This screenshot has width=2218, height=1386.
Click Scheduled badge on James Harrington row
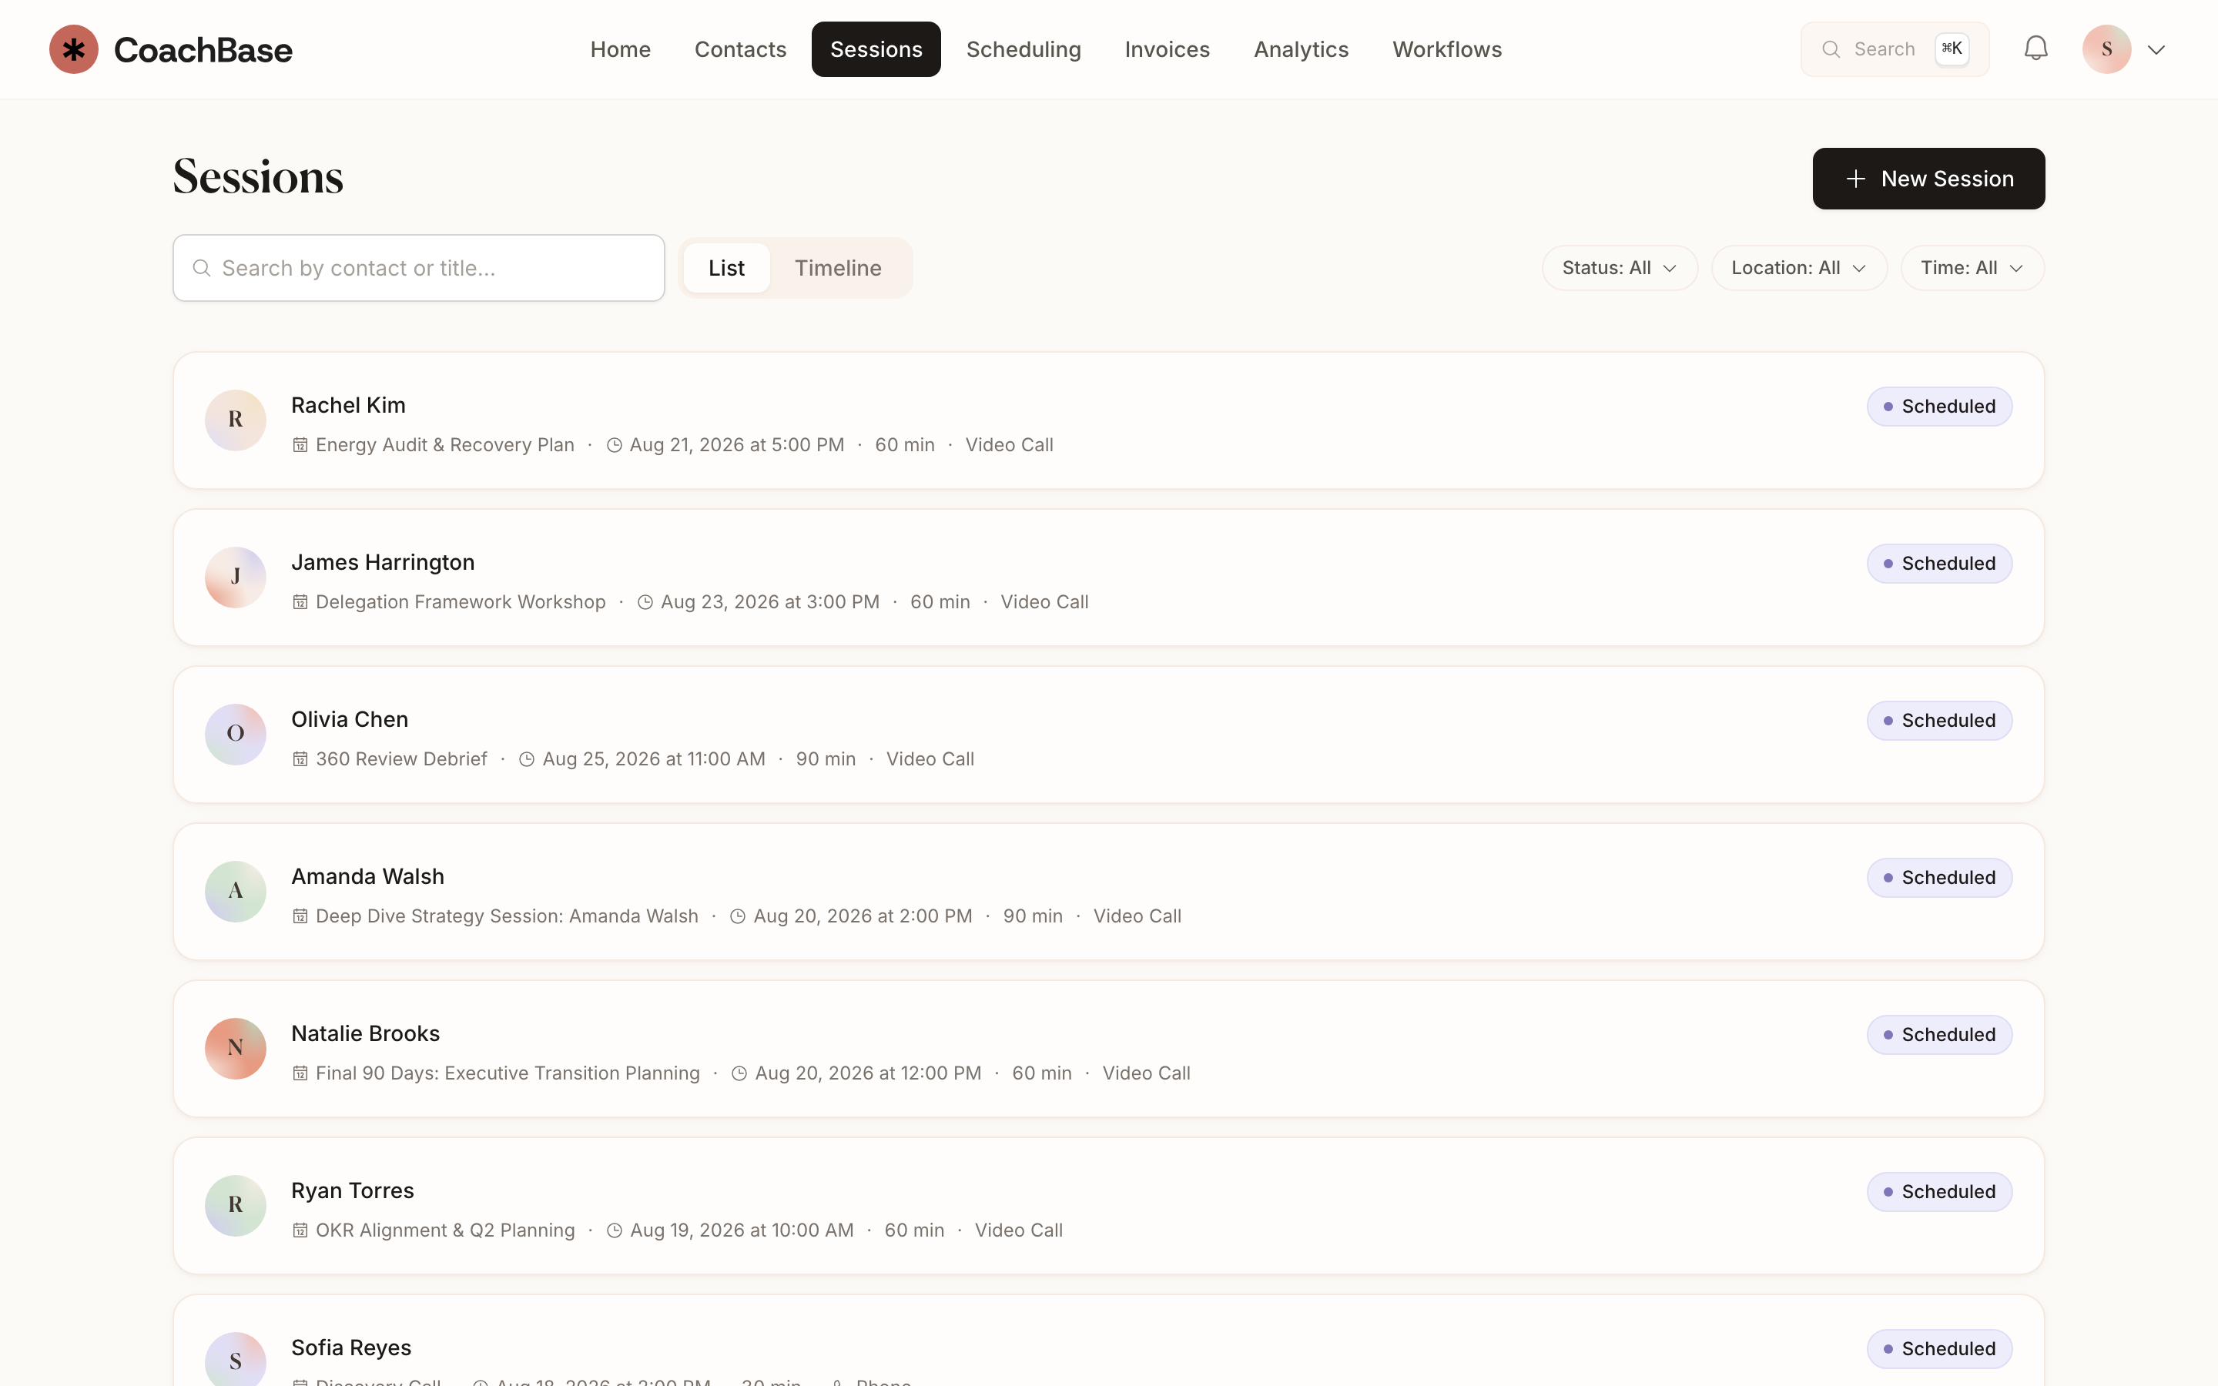click(1939, 564)
